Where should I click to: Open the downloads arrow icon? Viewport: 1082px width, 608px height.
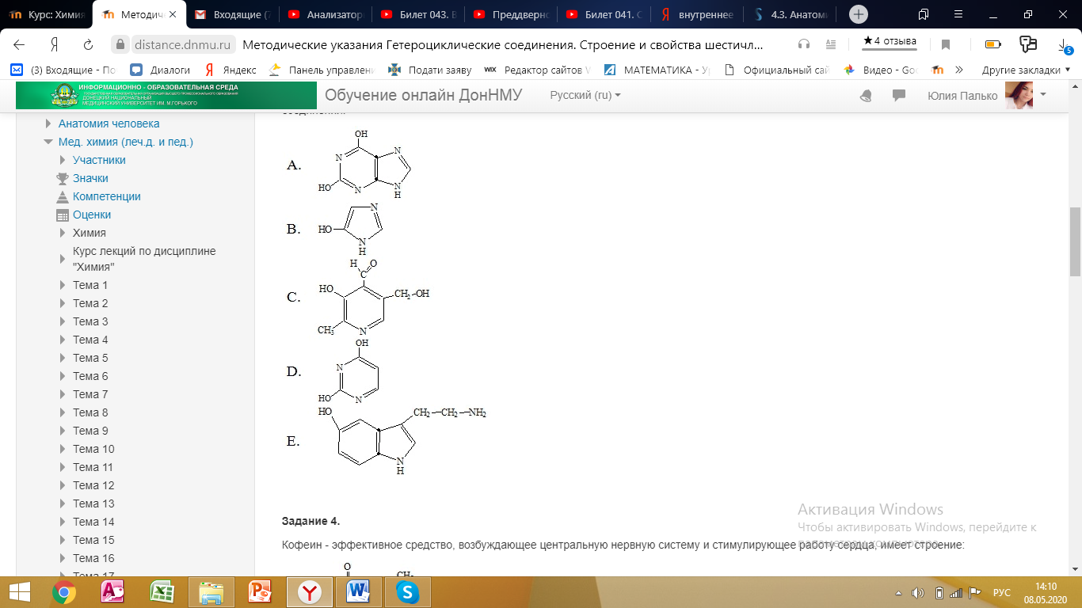pyautogui.click(x=1064, y=44)
